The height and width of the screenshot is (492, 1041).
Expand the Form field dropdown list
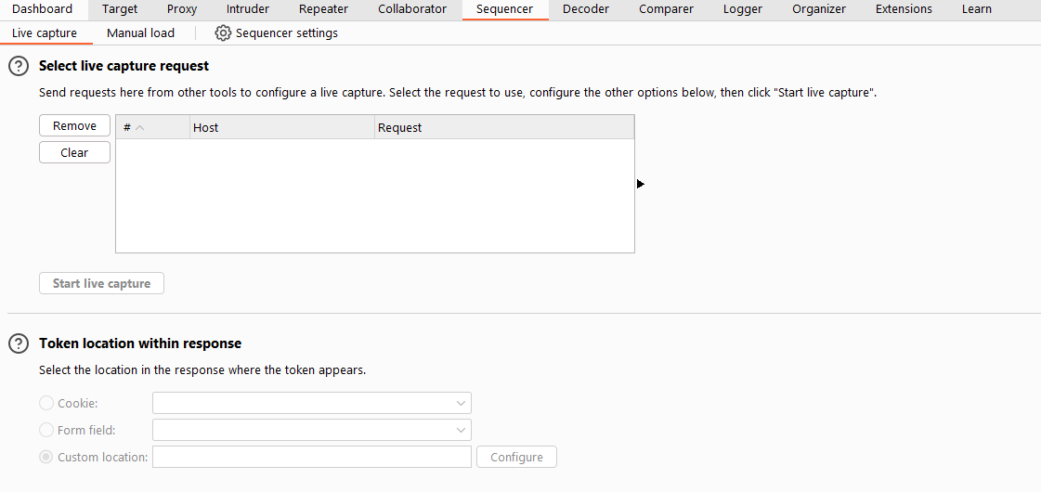click(x=312, y=430)
